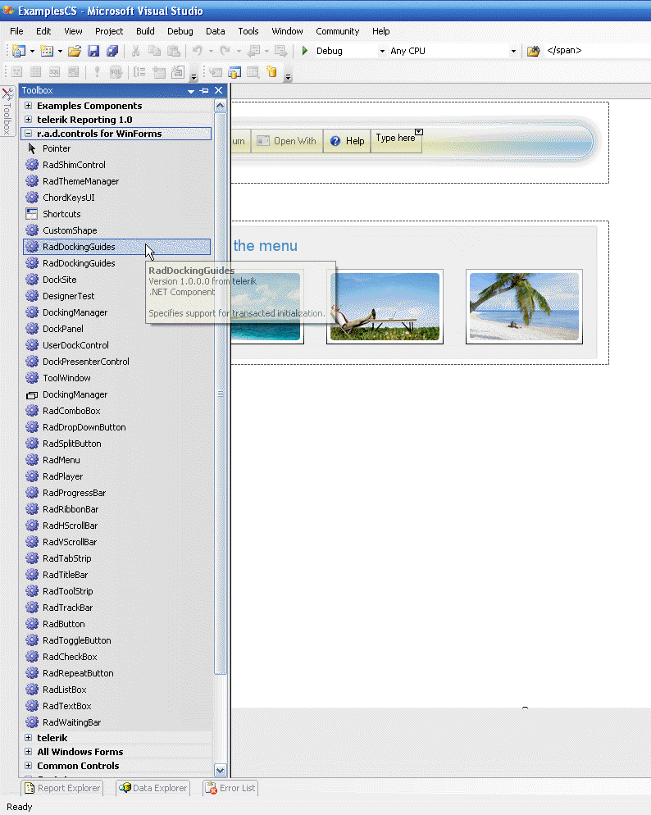This screenshot has height=815, width=651.
Task: Click the gear icon beside RadThemeManager
Action: coord(32,181)
